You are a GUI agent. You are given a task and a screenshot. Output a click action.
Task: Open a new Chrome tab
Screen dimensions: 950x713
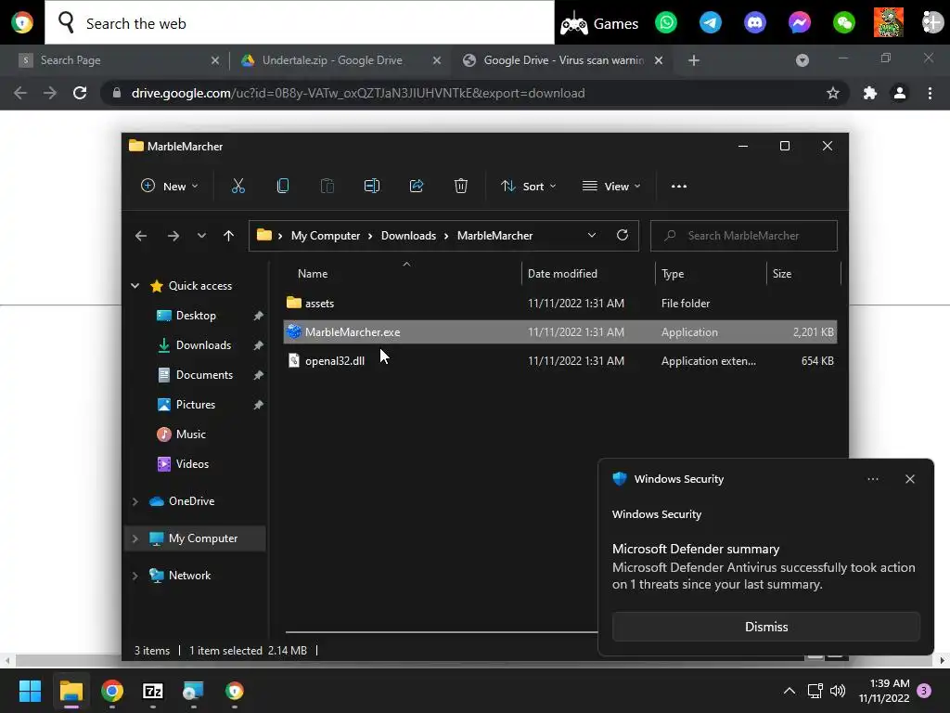[694, 60]
